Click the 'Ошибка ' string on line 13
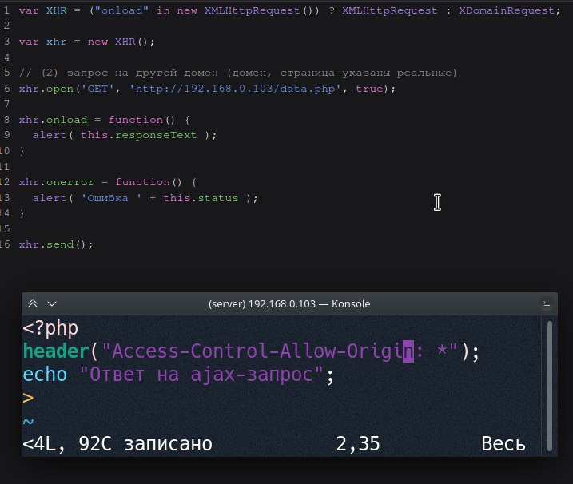Image resolution: width=573 pixels, height=484 pixels. pos(111,198)
